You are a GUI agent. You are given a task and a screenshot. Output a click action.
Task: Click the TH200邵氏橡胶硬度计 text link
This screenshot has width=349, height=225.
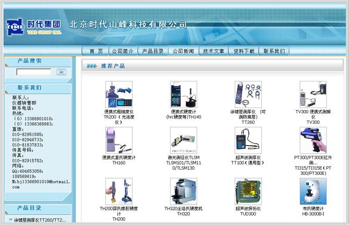119,214
